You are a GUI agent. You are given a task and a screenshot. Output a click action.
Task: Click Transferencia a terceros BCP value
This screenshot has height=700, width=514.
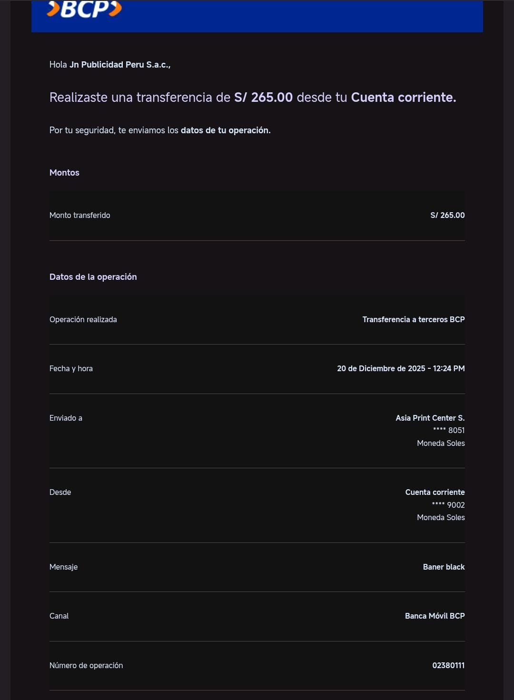pos(413,320)
